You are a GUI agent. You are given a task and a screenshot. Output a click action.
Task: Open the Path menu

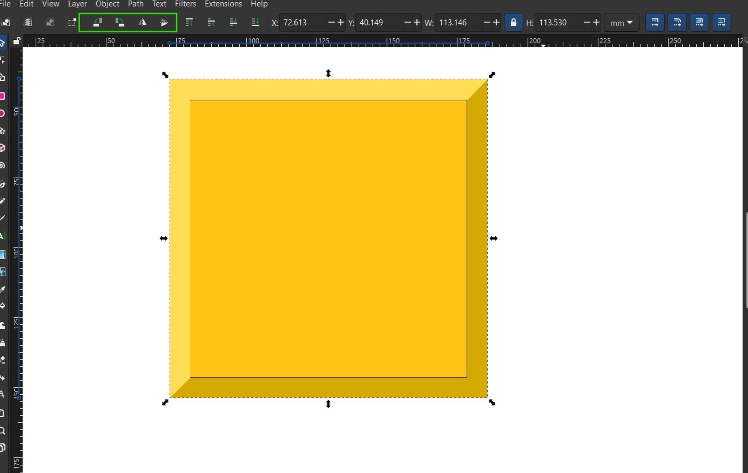click(135, 4)
